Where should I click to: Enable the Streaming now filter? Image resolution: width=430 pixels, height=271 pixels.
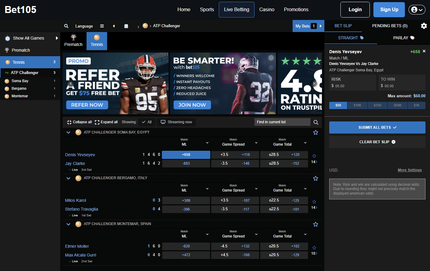point(176,122)
